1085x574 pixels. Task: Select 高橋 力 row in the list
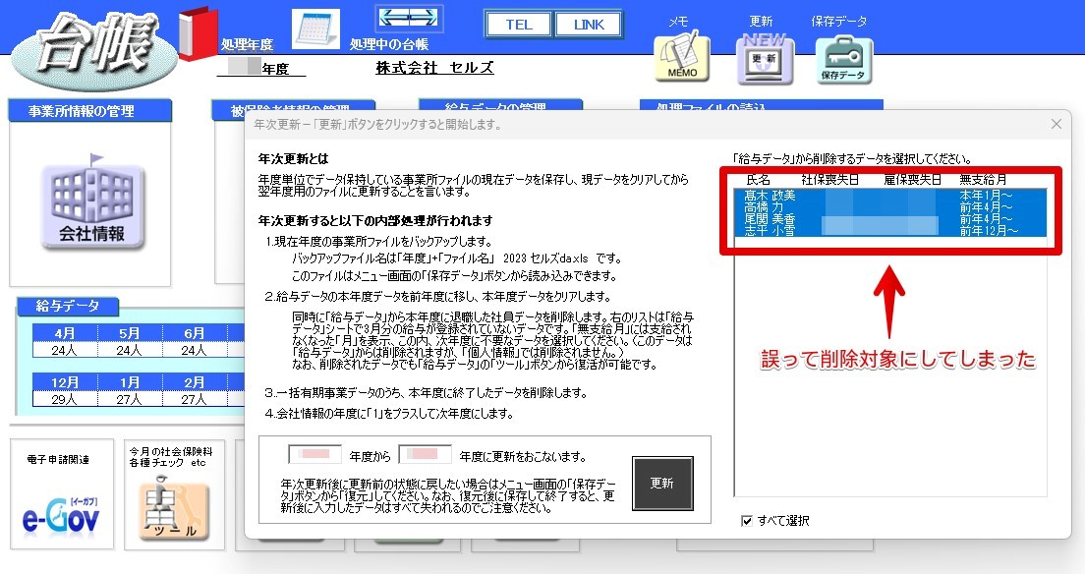pos(889,207)
